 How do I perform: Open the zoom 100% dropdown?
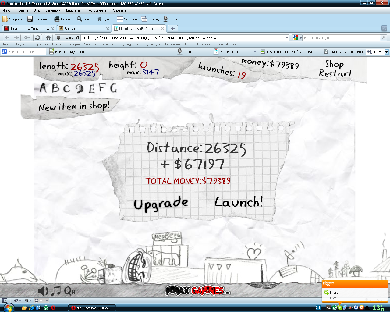click(x=386, y=52)
